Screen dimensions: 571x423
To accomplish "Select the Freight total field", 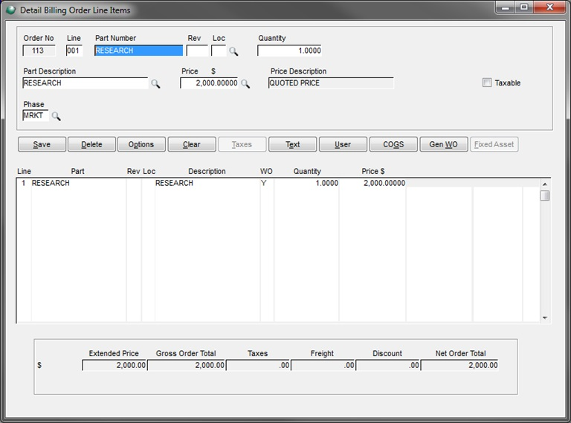I will click(323, 365).
